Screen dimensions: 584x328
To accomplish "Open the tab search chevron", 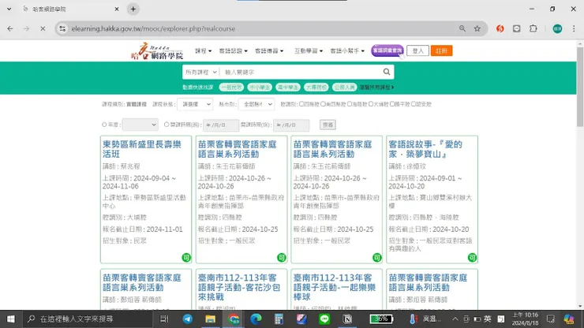I will [9, 9].
